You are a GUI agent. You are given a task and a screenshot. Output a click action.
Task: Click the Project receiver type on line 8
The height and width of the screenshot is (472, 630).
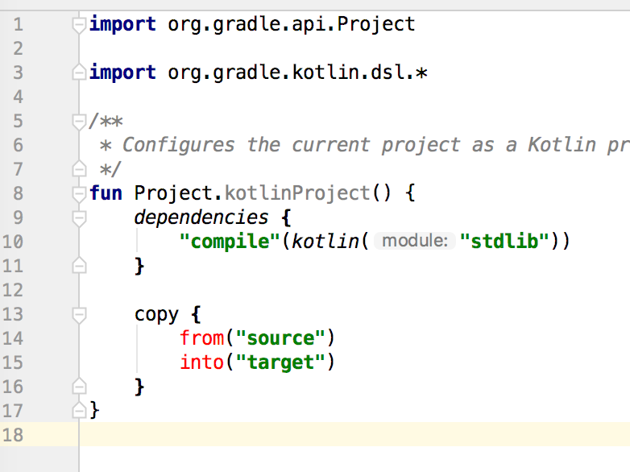tap(173, 193)
